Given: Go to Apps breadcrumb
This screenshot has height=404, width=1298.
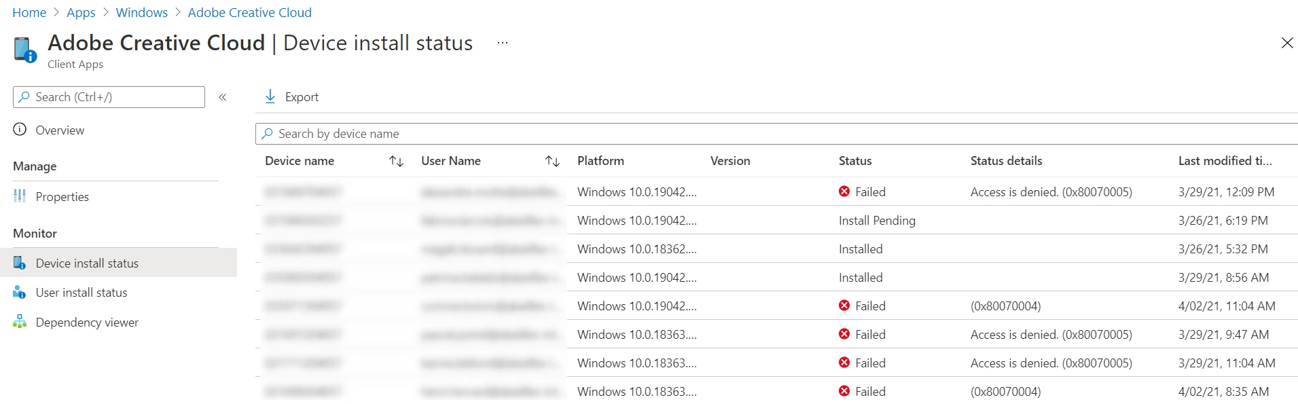Looking at the screenshot, I should pos(81,12).
